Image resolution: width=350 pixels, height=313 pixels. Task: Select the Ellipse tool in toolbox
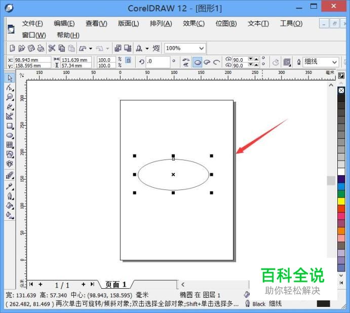tap(10, 135)
